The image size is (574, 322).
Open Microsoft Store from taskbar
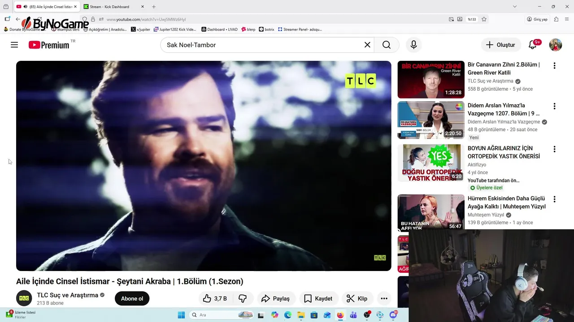coord(314,315)
